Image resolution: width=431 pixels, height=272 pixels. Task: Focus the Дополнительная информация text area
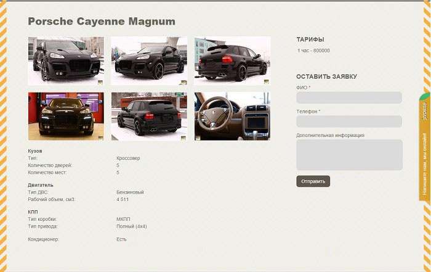point(349,155)
